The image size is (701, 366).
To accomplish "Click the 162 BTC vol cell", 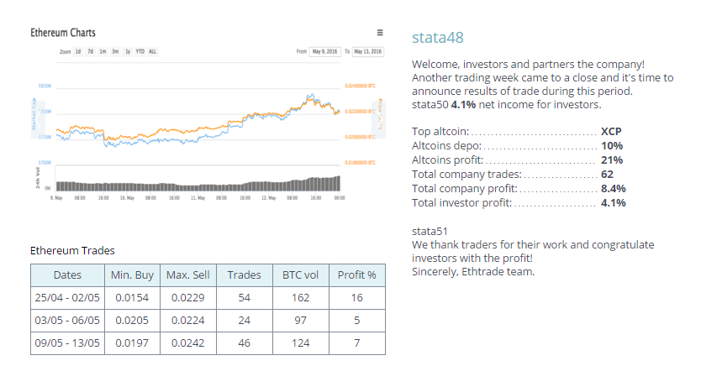I will (300, 298).
